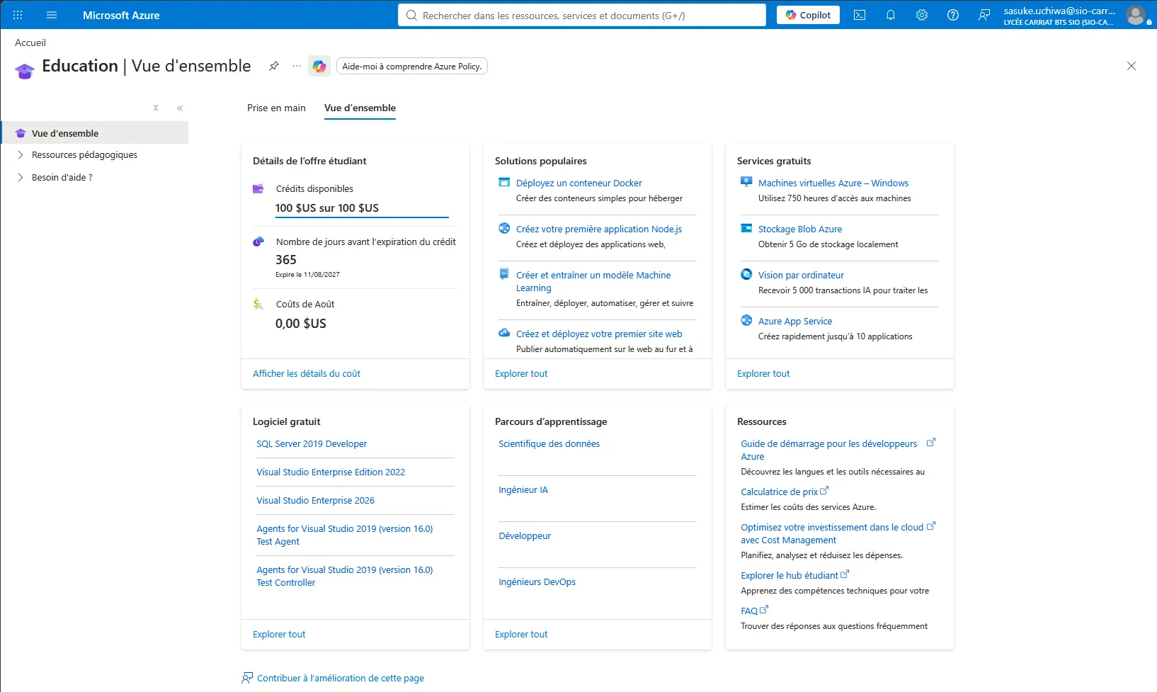Select Vue d'ensemble in the sidebar
1157x692 pixels.
click(x=96, y=133)
